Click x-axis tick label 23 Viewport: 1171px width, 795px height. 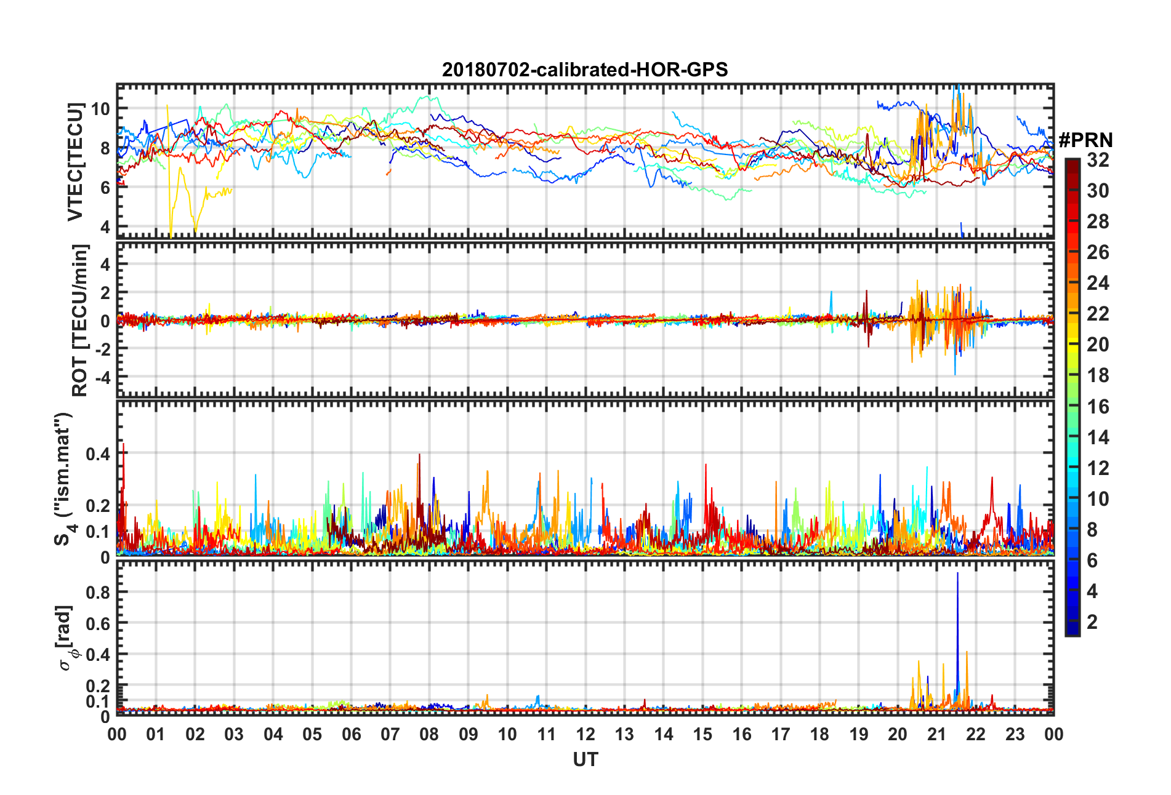coord(1015,735)
